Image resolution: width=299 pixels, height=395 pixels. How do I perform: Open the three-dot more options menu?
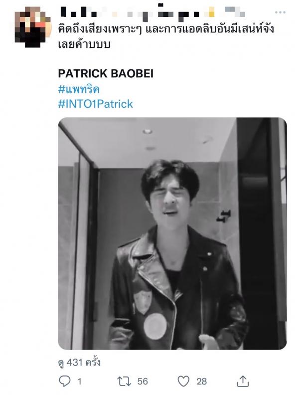(280, 12)
